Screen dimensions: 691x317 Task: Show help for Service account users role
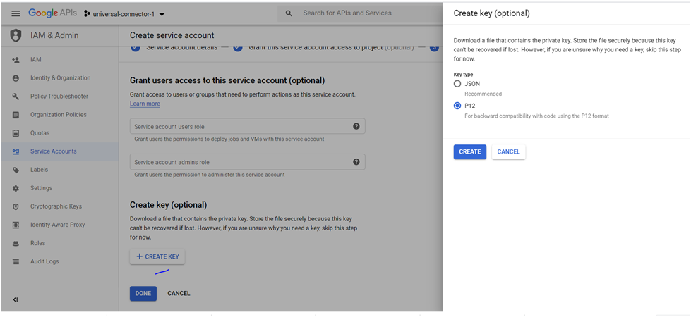356,126
